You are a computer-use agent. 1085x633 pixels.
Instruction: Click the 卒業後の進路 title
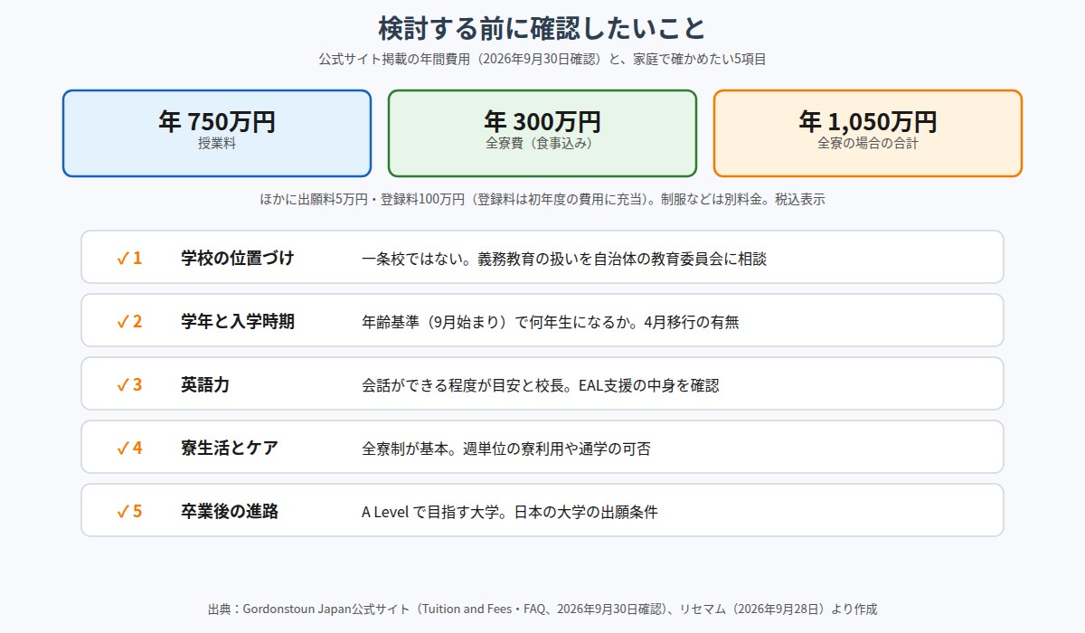[230, 511]
